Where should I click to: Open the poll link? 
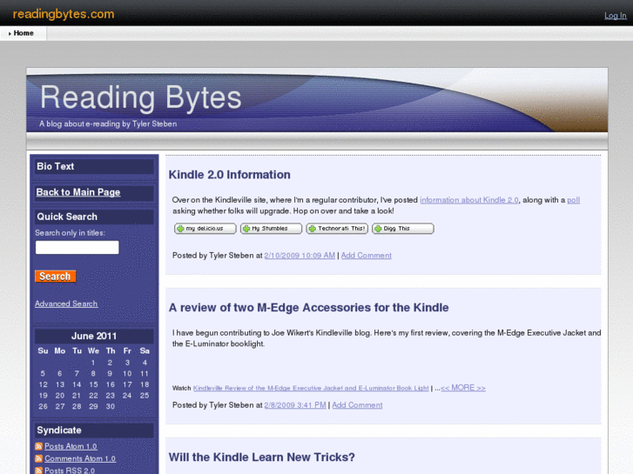[x=573, y=200]
